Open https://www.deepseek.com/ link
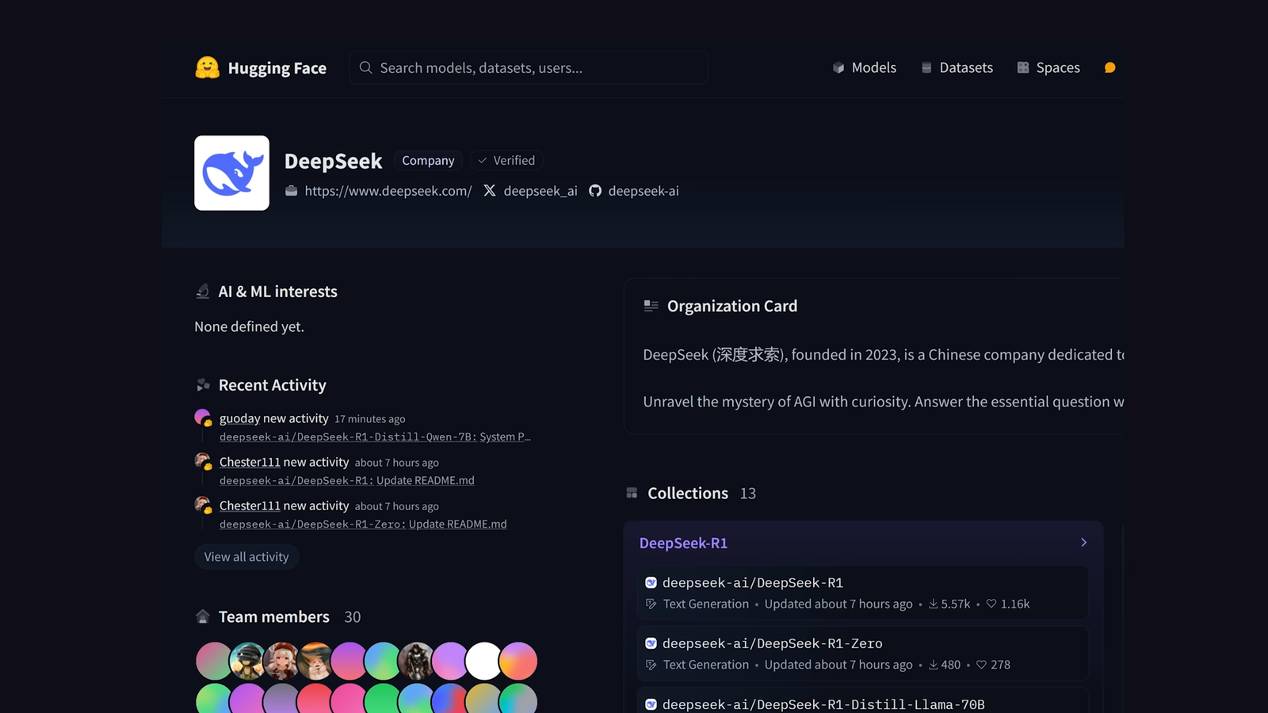This screenshot has width=1268, height=713. click(x=388, y=191)
